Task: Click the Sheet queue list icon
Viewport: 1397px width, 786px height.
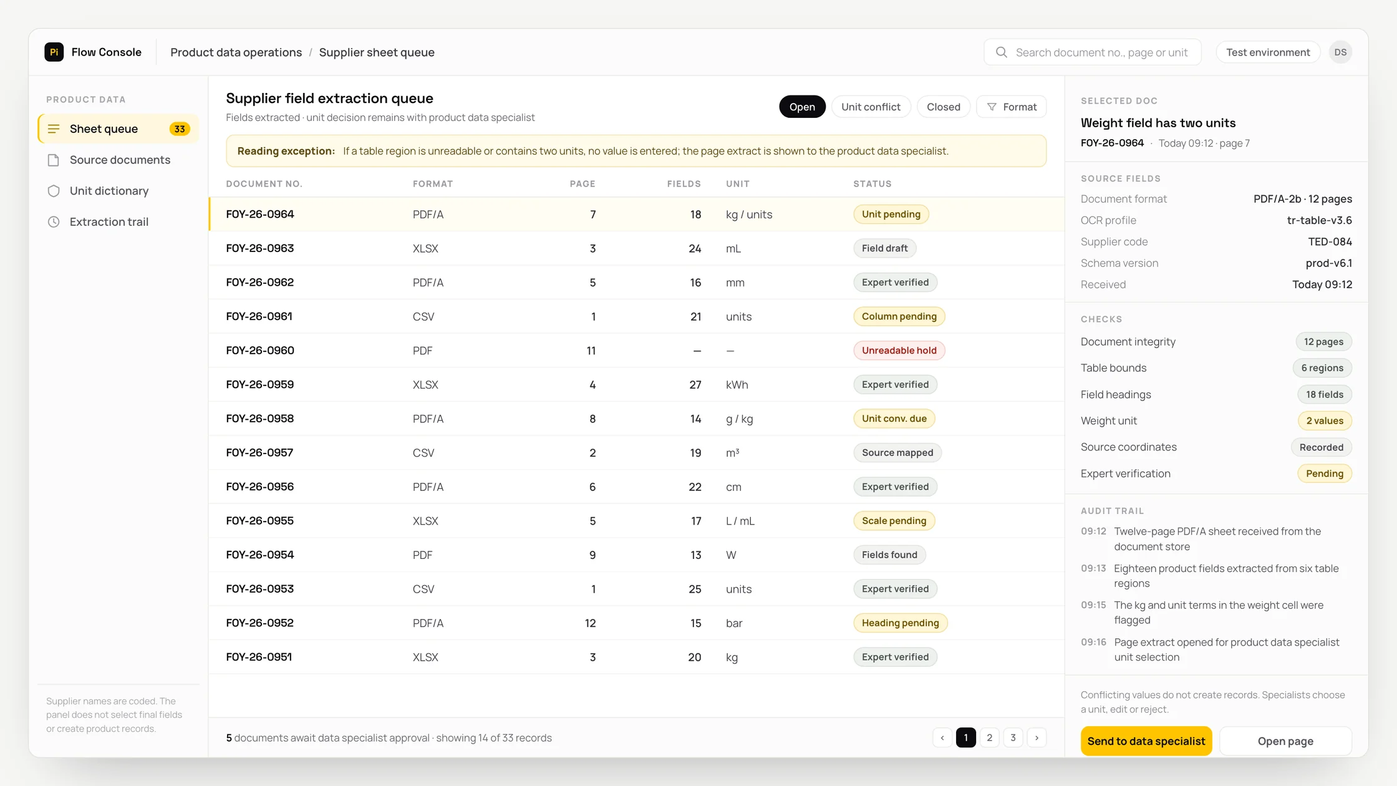Action: (54, 129)
